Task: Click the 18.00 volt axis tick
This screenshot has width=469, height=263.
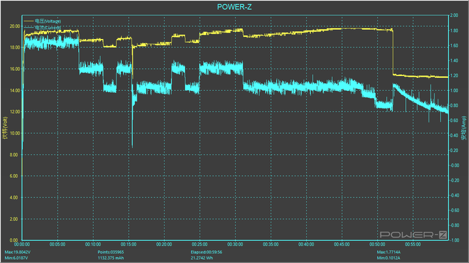Action: pyautogui.click(x=14, y=47)
